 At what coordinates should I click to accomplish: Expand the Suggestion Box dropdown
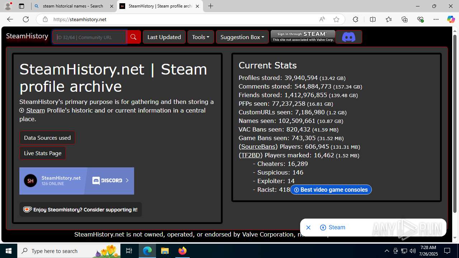(x=242, y=37)
